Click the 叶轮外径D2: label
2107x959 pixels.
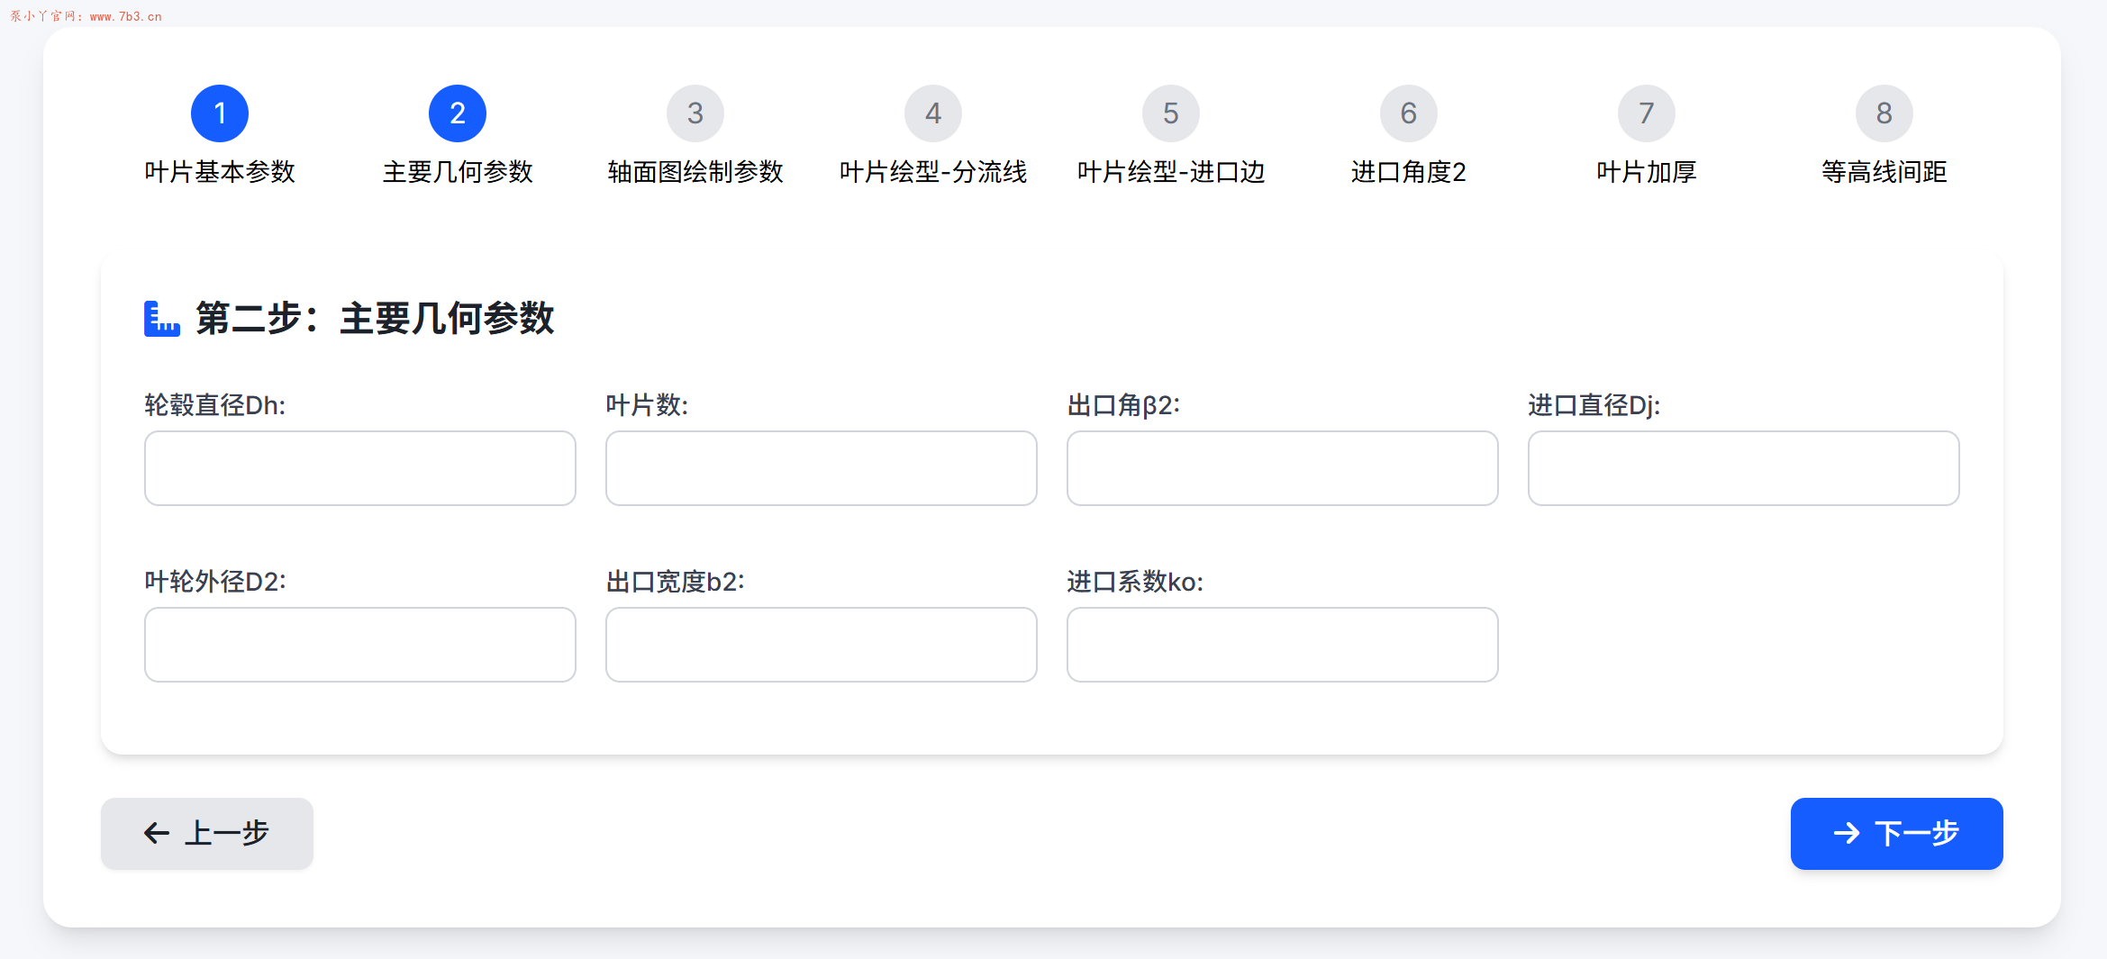click(215, 582)
